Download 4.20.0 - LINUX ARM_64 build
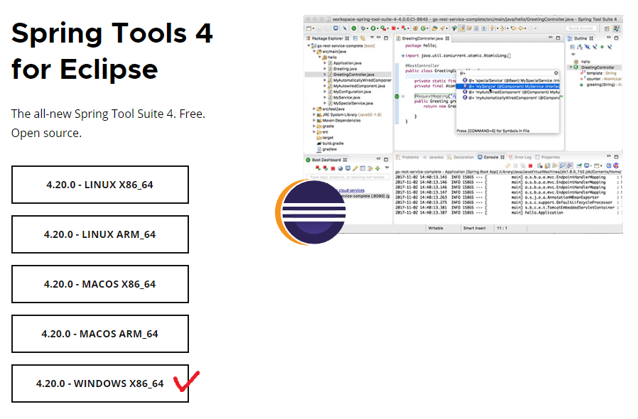Viewport: 638px width, 419px height. tap(100, 234)
